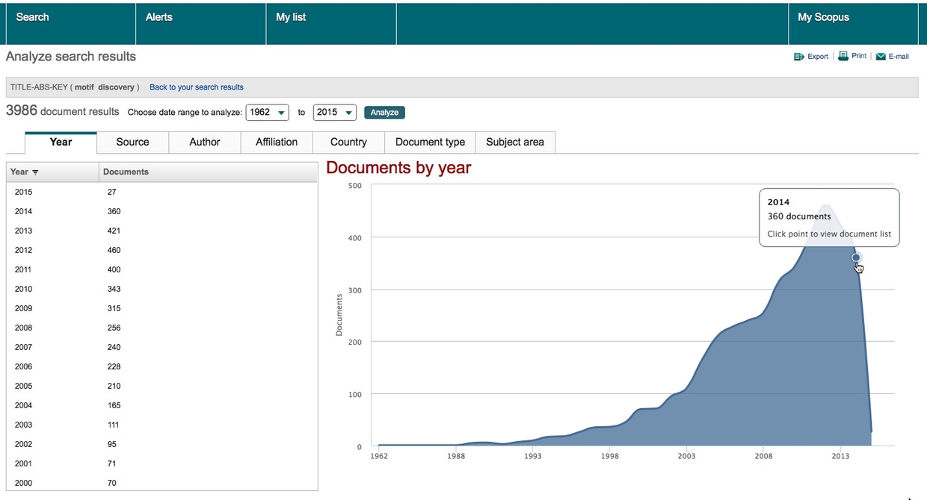Switch to the Source tab

[133, 143]
